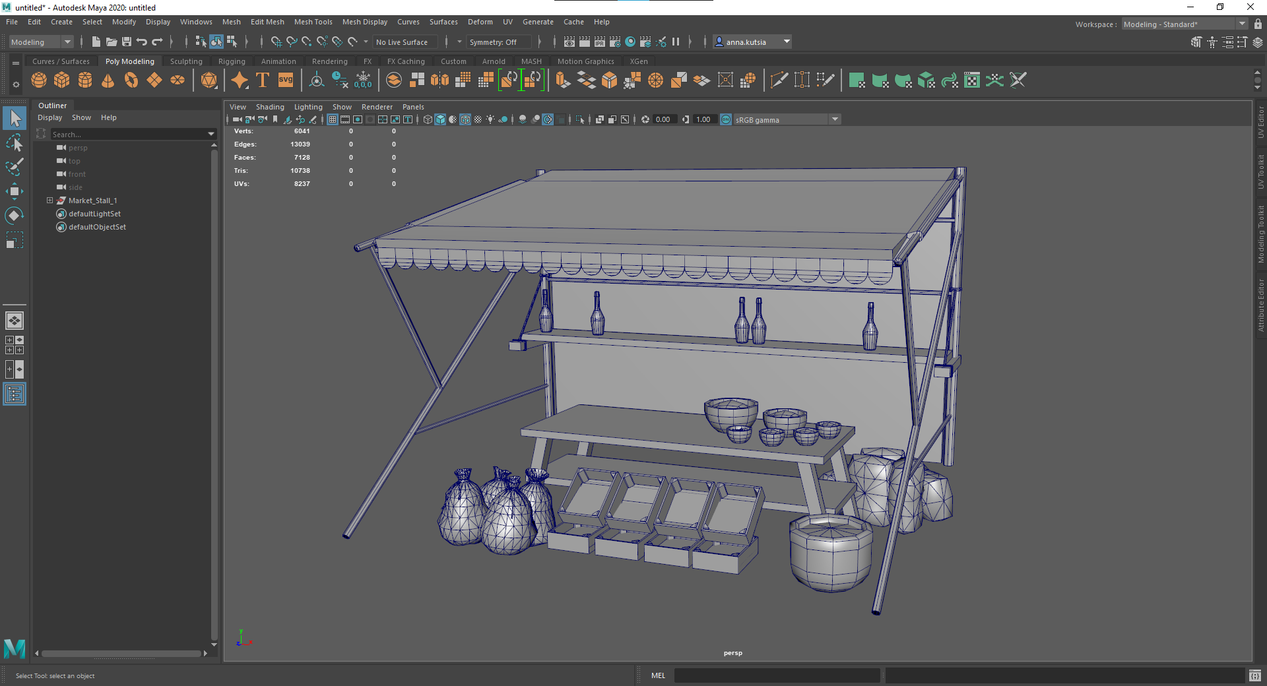1267x686 pixels.
Task: Expand the Market_Stall_1 node
Action: [49, 201]
